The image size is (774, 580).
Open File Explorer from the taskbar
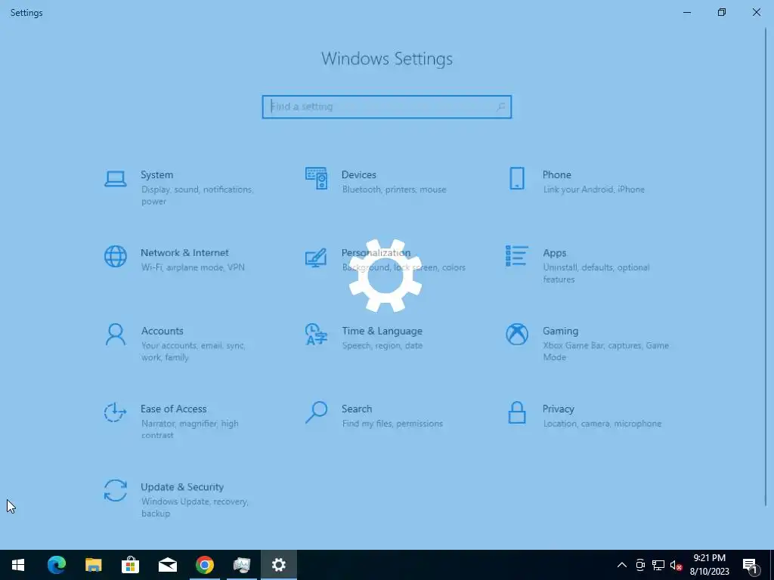93,565
